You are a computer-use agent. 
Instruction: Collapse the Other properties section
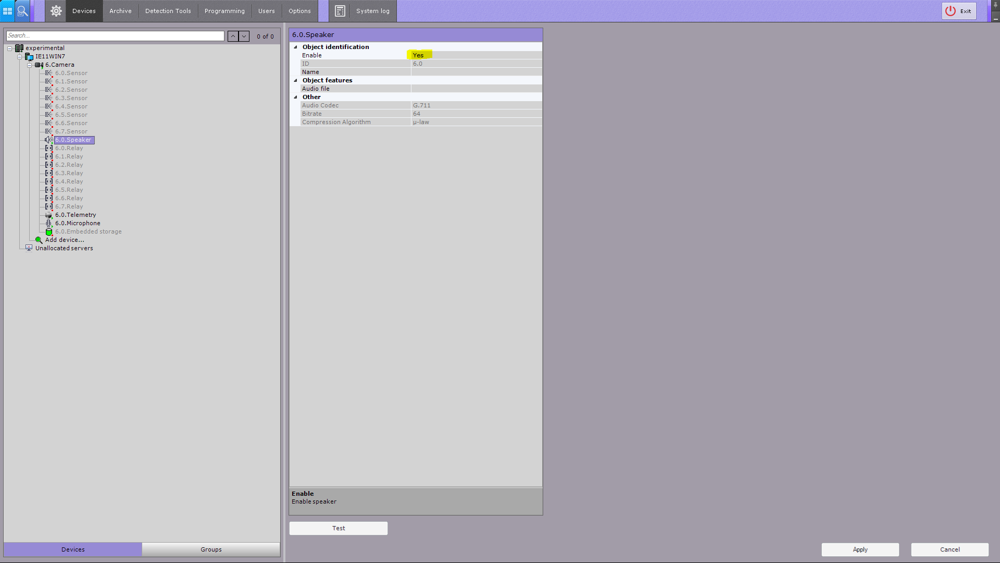click(x=295, y=97)
